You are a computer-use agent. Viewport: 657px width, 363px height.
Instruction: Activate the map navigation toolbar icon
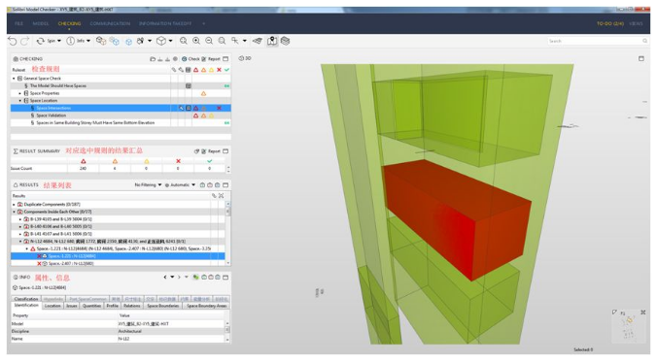coord(272,41)
